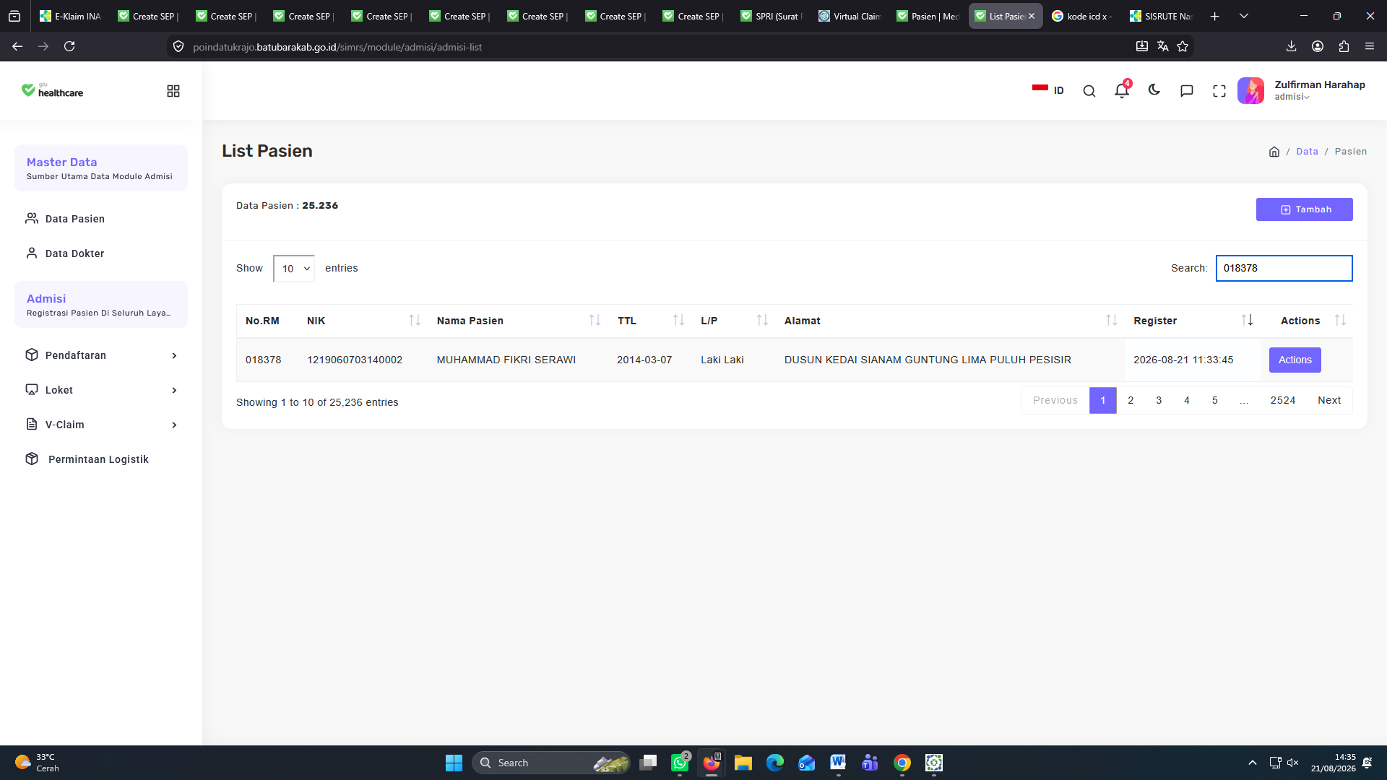The width and height of the screenshot is (1387, 780).
Task: Focus the Search input field
Action: point(1284,268)
